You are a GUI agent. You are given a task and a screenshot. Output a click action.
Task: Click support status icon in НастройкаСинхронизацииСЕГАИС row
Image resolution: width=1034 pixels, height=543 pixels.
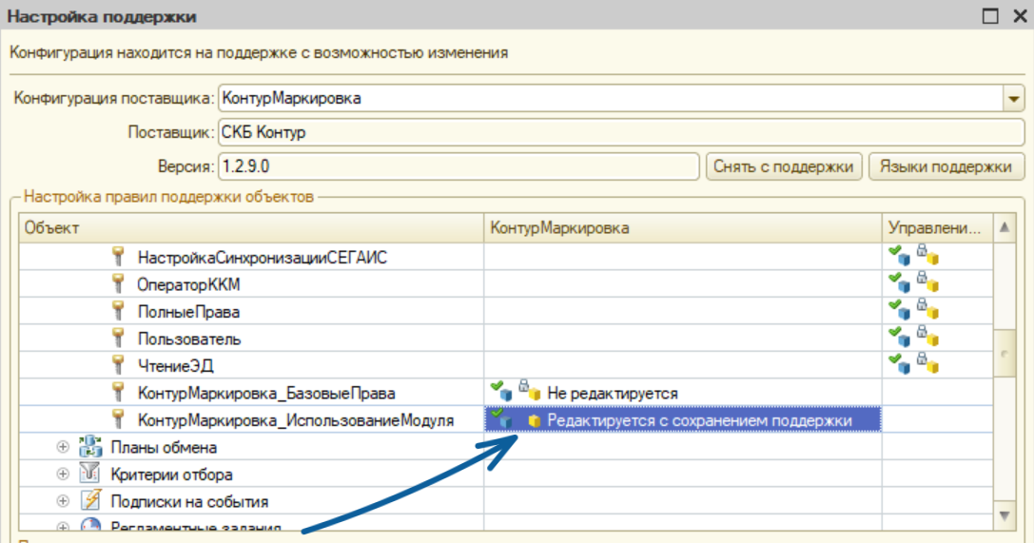[x=913, y=256]
